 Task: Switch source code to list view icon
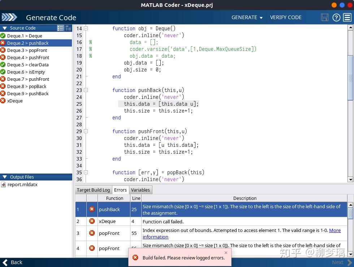point(61,28)
